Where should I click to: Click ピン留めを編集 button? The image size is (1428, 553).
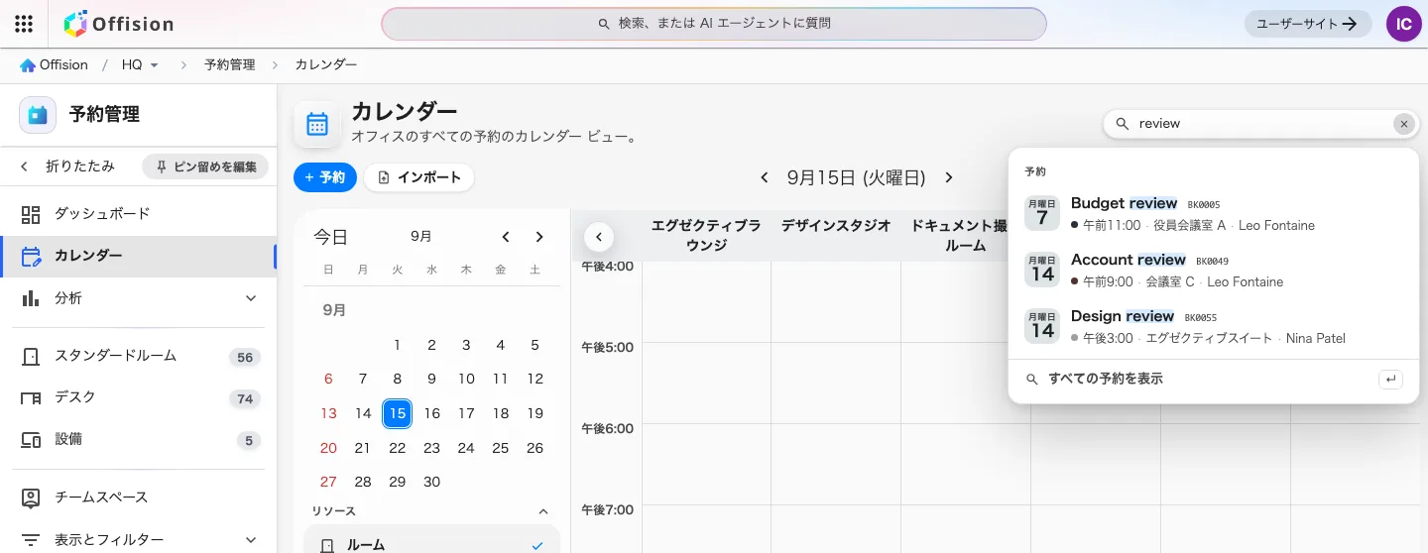[x=205, y=166]
